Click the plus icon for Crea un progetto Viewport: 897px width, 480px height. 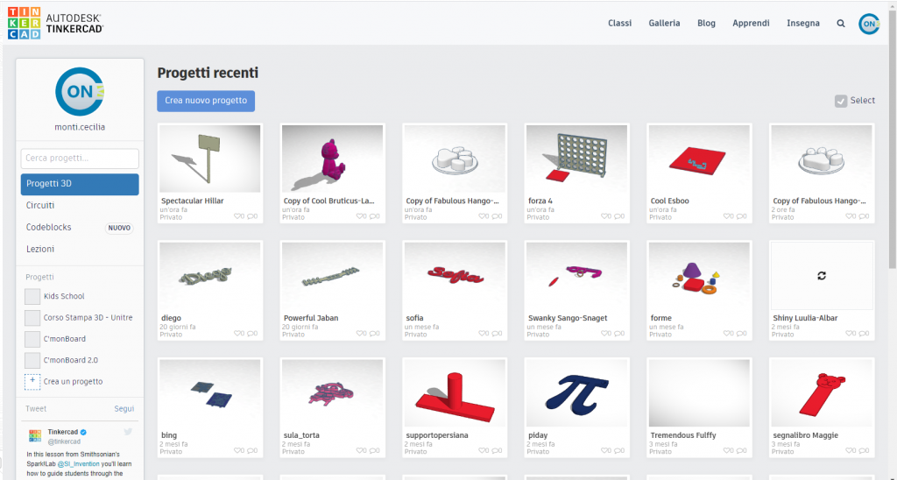click(32, 381)
